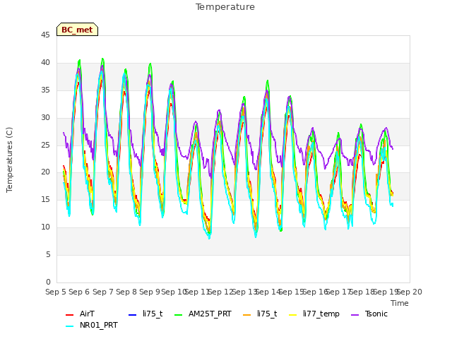Image resolution: width=452 pixels, height=339 pixels.
Task: Click the 10 y-axis tick label
Action: click(x=45, y=227)
